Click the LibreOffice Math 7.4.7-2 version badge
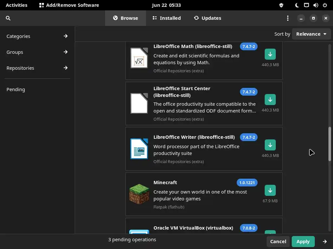The image size is (333, 249). [x=249, y=47]
